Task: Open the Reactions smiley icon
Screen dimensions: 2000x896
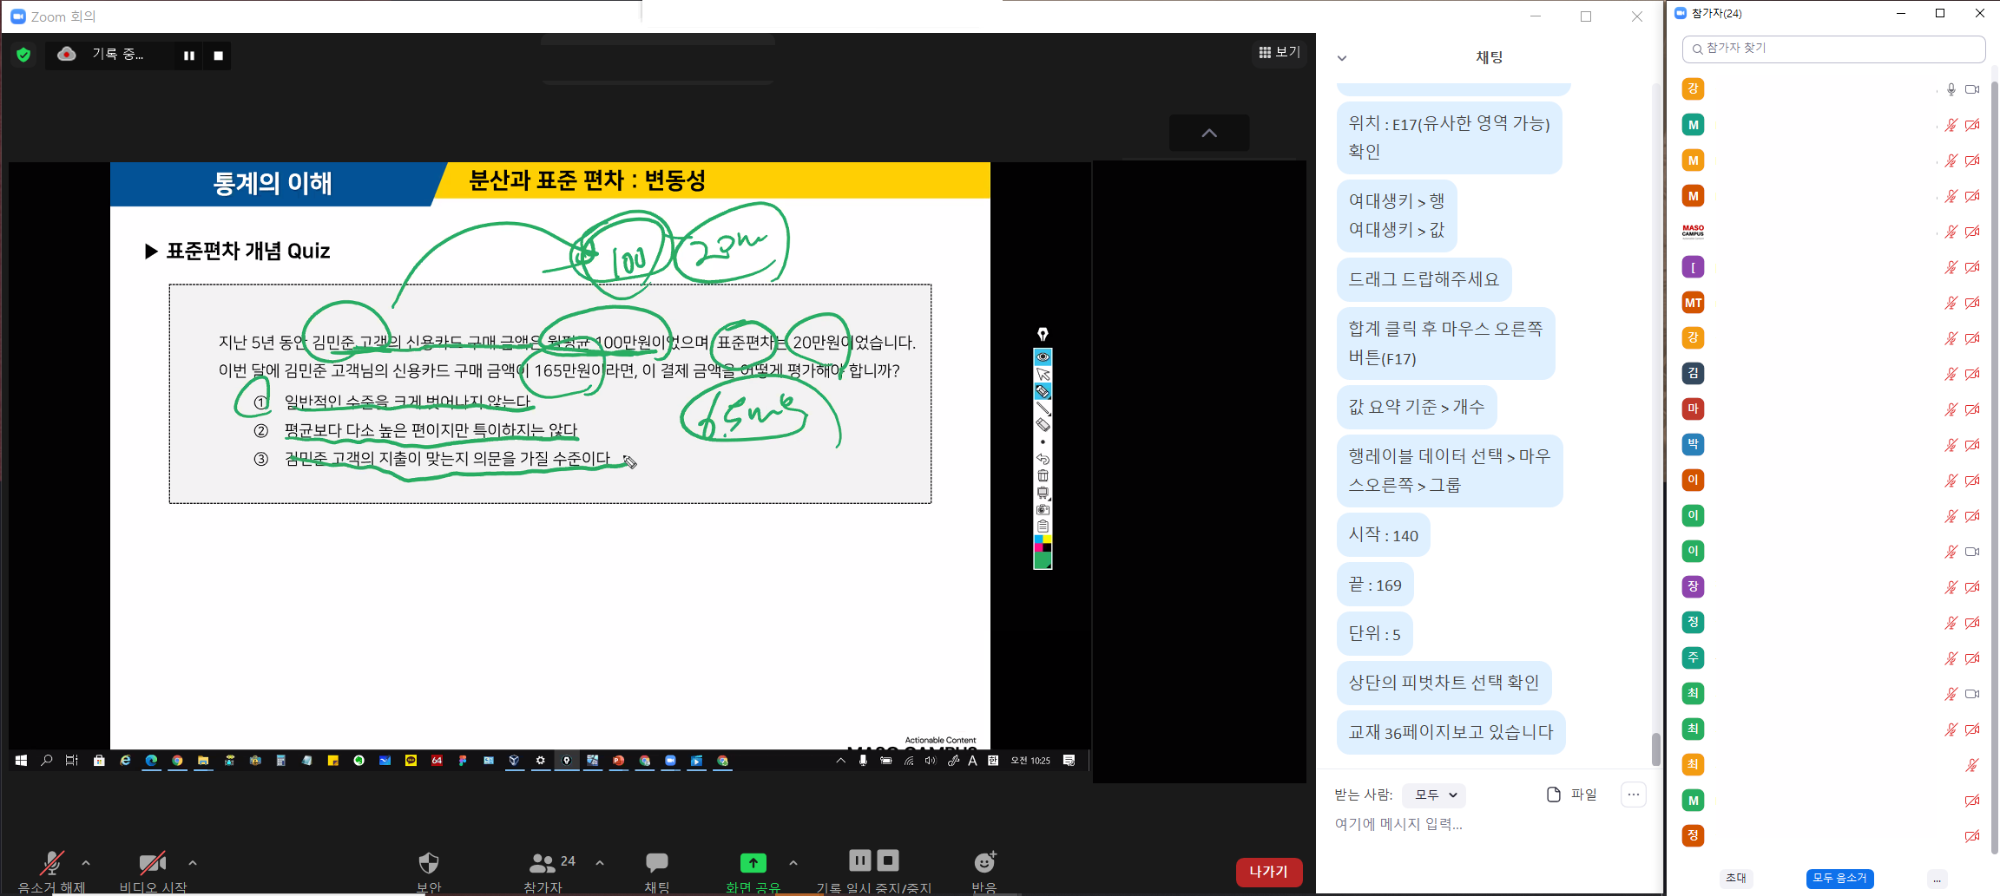Action: pos(984,863)
